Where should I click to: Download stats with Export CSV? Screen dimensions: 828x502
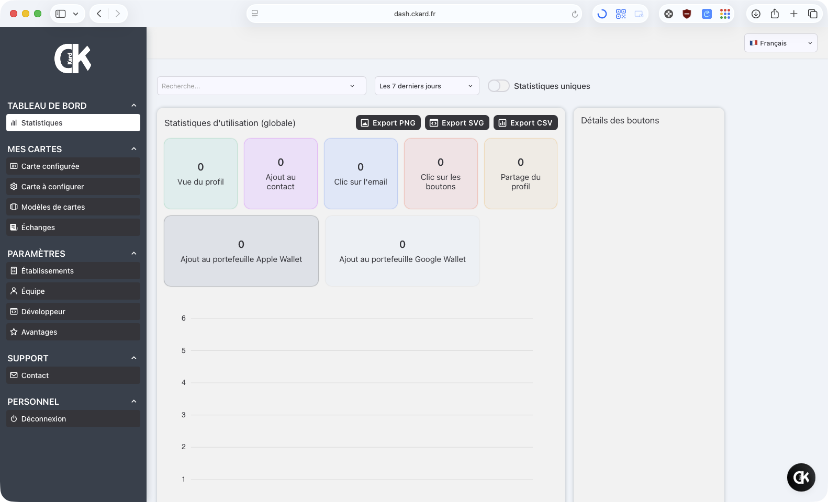(525, 123)
